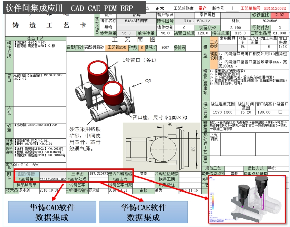Screen dimensions: 290x227
Task: Click the orange 模型说明 label cell
Action: (214, 56)
